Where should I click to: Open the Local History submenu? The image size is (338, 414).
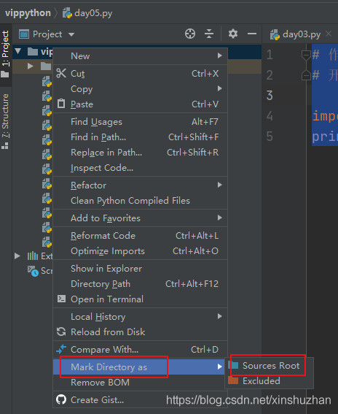point(140,317)
